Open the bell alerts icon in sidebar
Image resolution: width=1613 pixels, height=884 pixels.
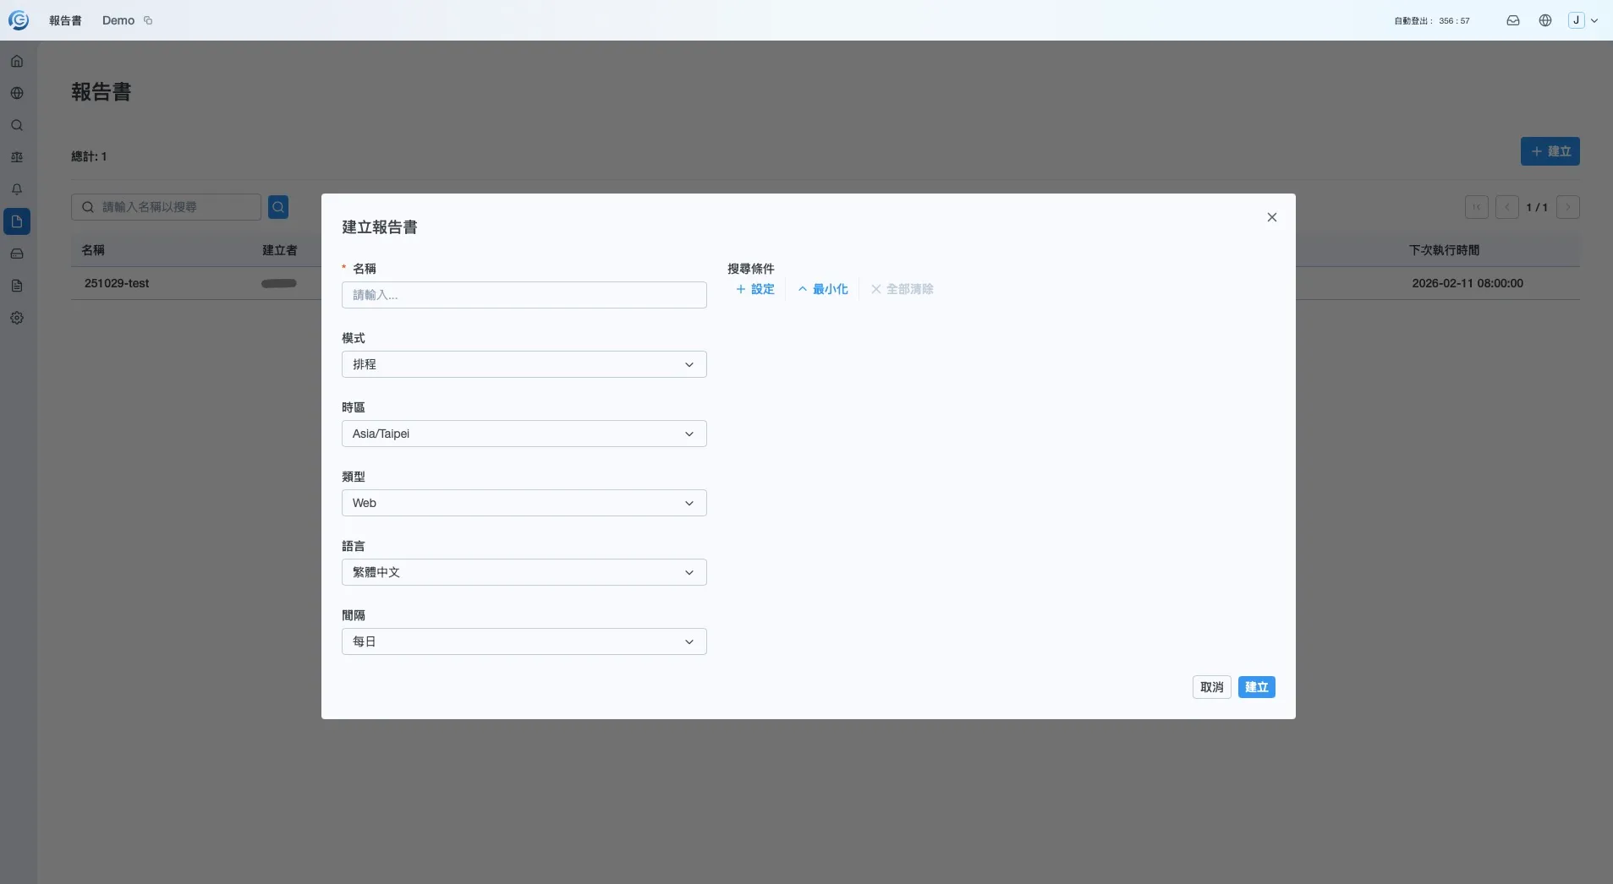pos(17,189)
